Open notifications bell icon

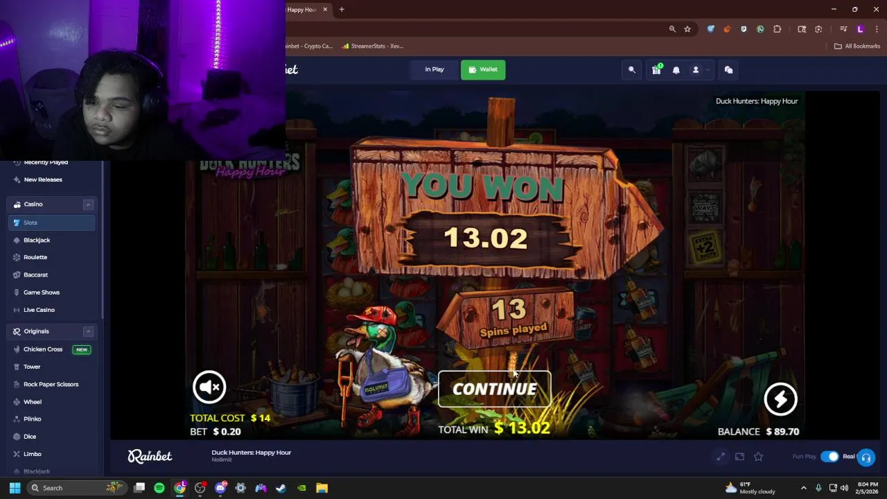click(x=676, y=70)
